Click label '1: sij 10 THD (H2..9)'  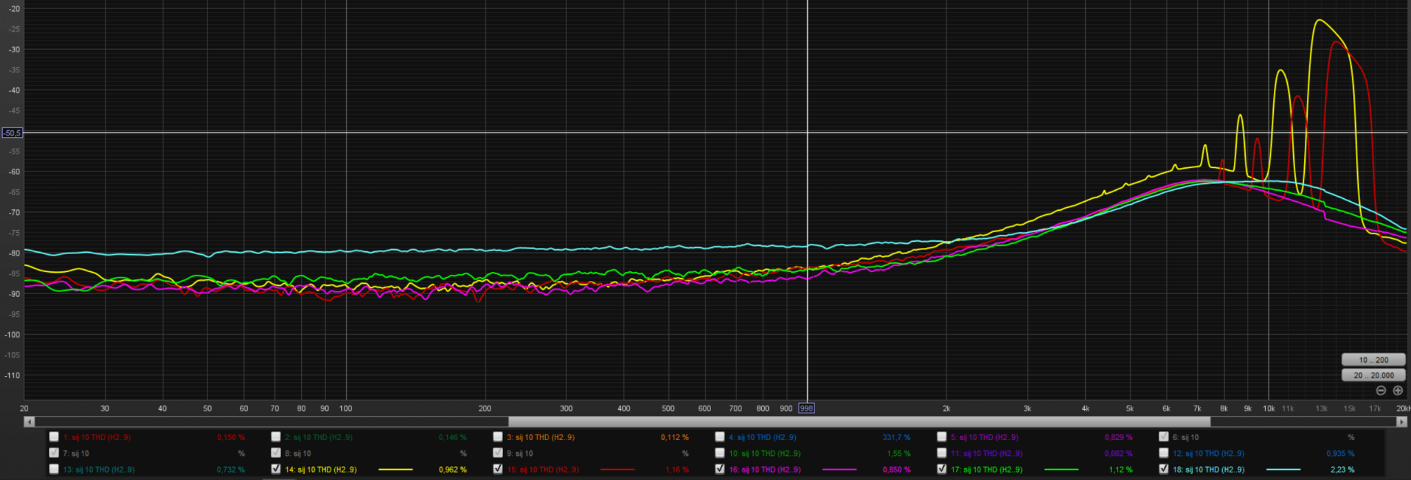pyautogui.click(x=96, y=437)
